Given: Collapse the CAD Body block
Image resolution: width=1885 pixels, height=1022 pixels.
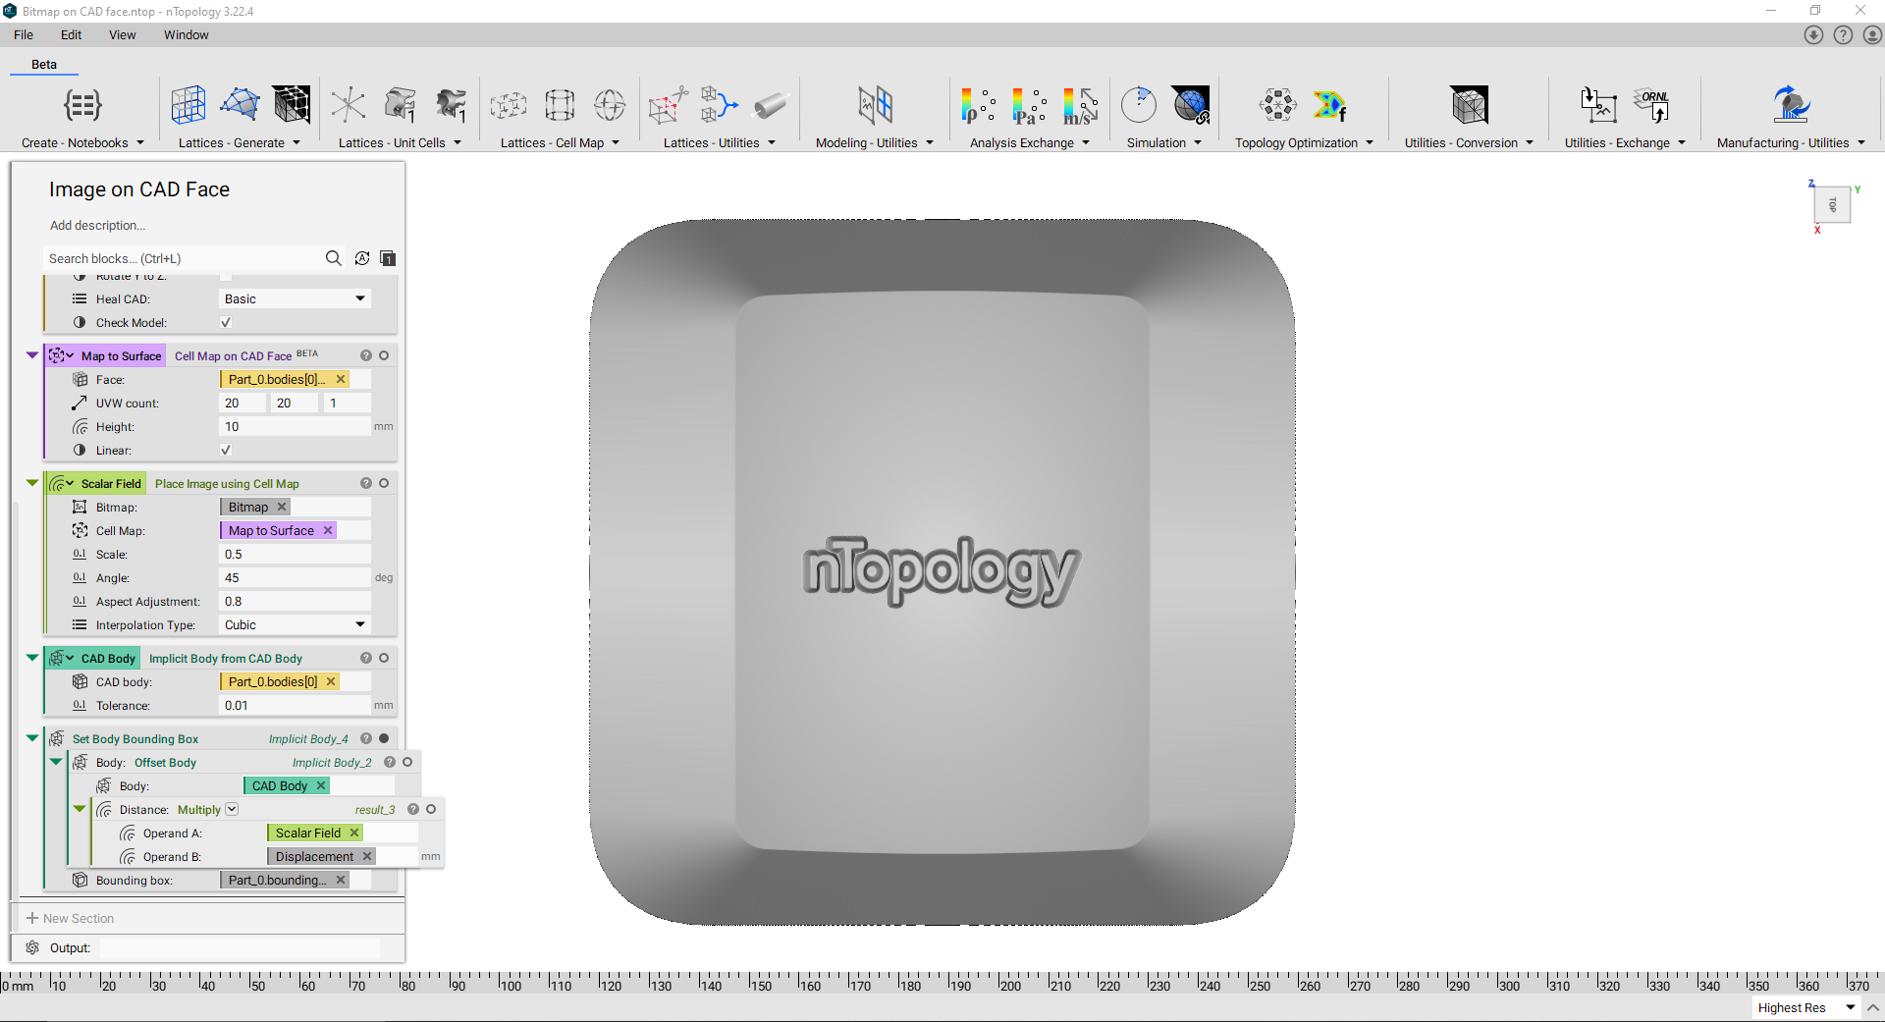Looking at the screenshot, I should tap(32, 658).
